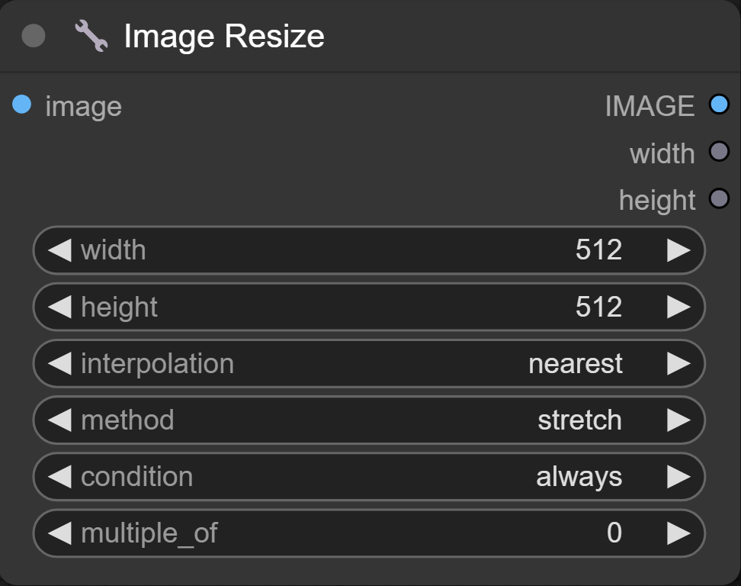Viewport: 741px width, 586px height.
Task: Click the image input connector dot
Action: click(22, 105)
